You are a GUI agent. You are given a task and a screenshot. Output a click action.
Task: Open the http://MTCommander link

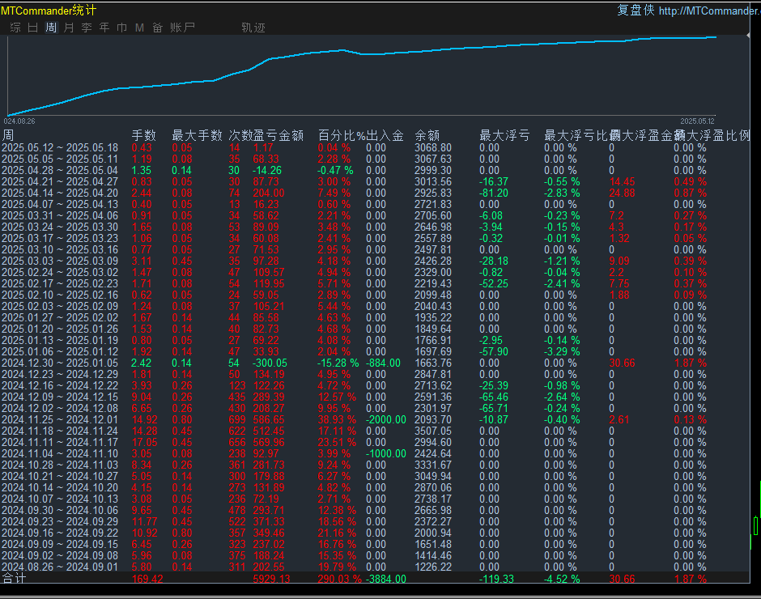(x=709, y=11)
